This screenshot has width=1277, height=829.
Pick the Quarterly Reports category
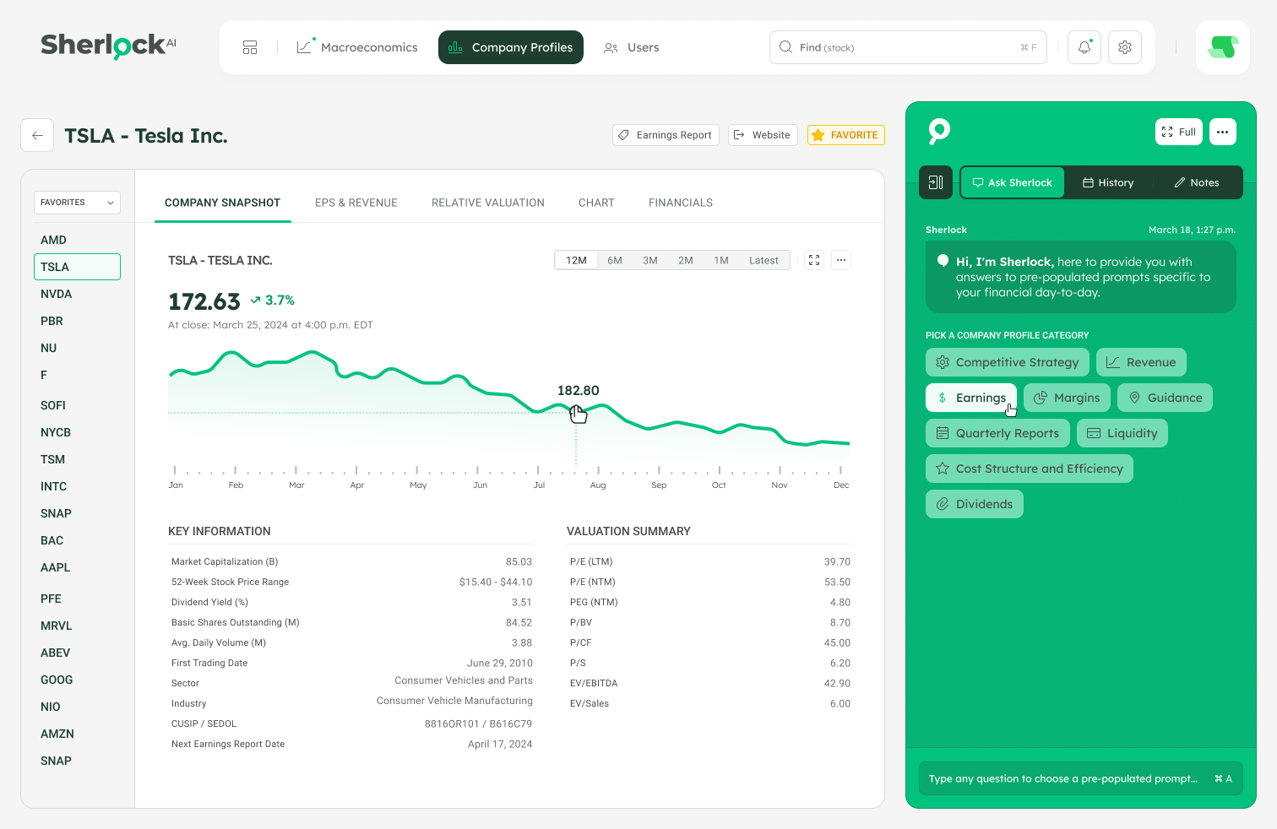pyautogui.click(x=997, y=433)
